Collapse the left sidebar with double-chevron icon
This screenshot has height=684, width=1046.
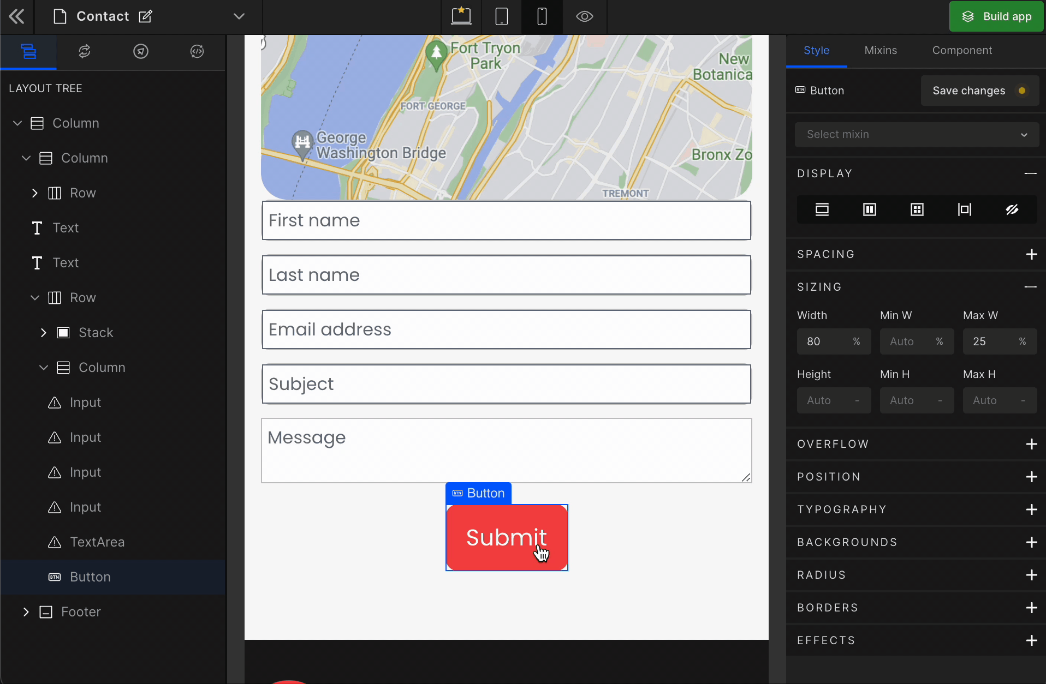[x=16, y=16]
